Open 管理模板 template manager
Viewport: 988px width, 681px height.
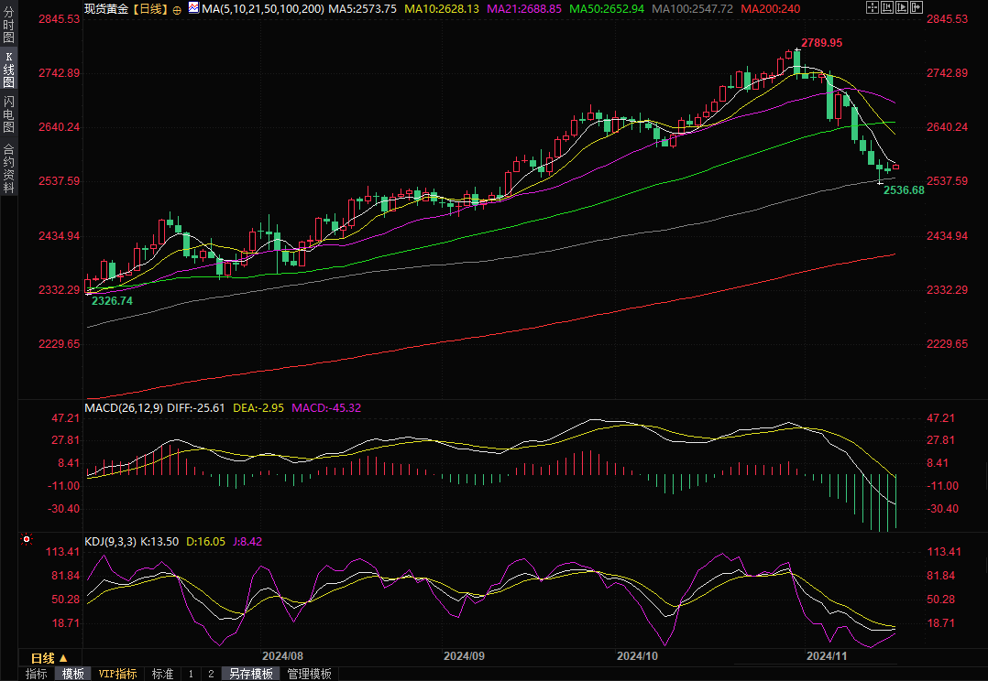click(x=309, y=674)
